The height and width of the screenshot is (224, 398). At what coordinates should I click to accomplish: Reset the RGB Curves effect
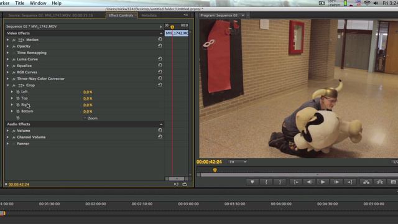160,72
